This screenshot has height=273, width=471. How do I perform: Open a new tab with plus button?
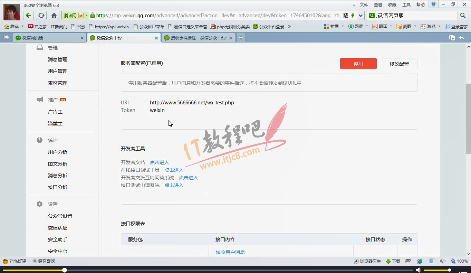tap(241, 38)
